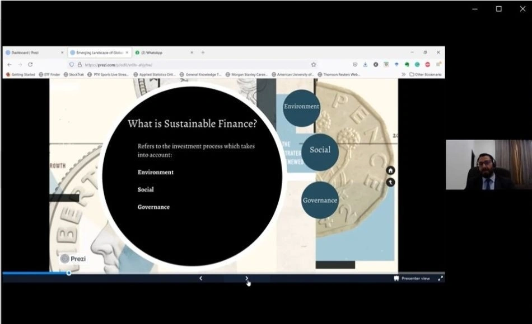This screenshot has height=324, width=532.
Task: Select the Governance topic circle
Action: [x=320, y=200]
